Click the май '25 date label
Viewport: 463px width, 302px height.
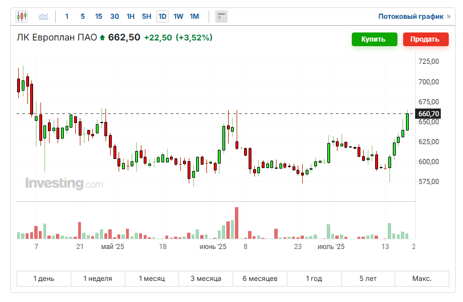coord(112,247)
